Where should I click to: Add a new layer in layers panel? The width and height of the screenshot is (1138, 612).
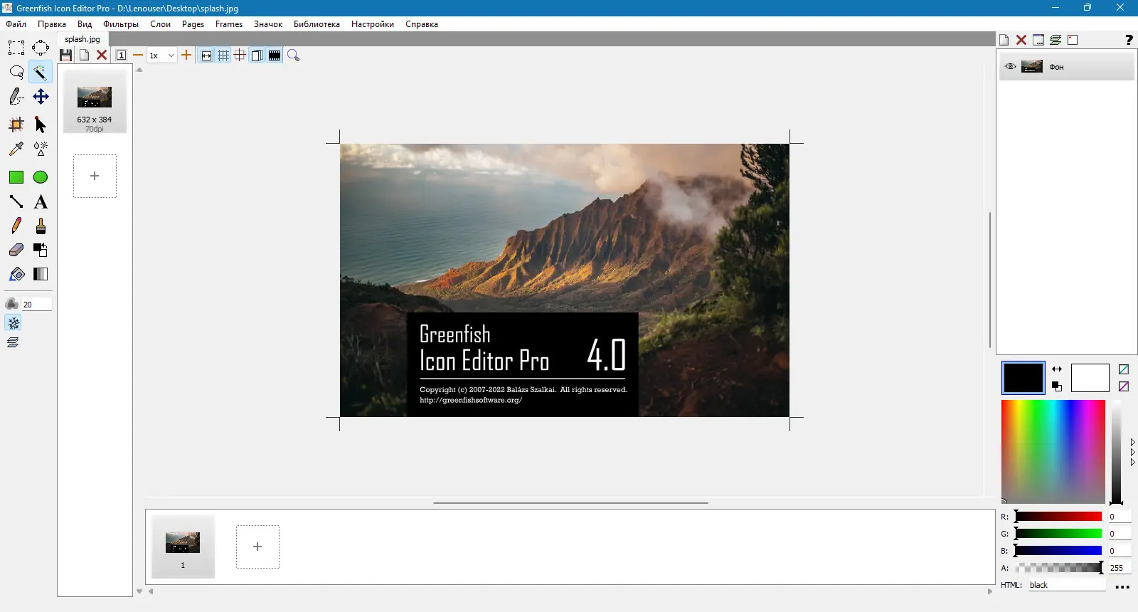(1004, 40)
